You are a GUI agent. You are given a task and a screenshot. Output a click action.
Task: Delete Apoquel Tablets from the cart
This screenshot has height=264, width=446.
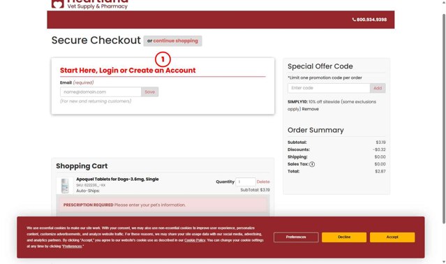[x=263, y=182]
